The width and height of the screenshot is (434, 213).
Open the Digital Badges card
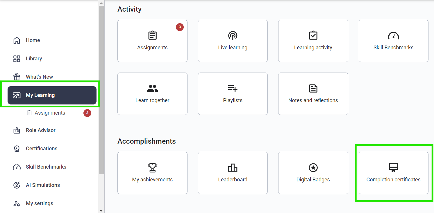pyautogui.click(x=313, y=173)
